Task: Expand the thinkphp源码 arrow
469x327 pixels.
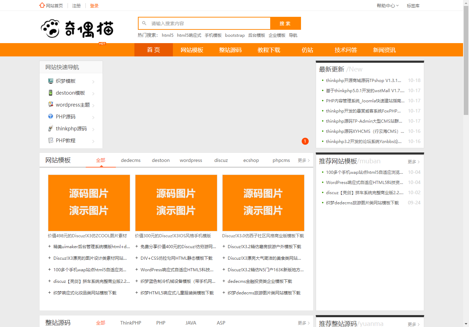Action: [93, 129]
